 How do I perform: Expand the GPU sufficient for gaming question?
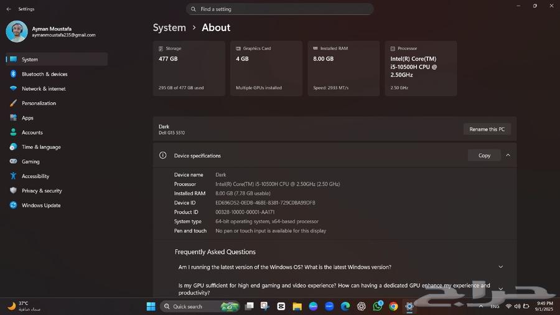(x=501, y=289)
